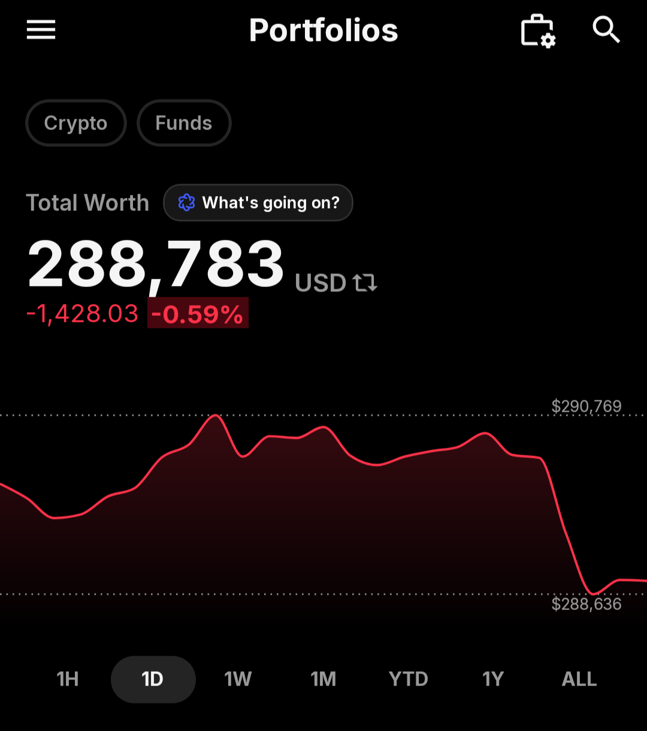Tap the search magnifier icon

point(606,30)
